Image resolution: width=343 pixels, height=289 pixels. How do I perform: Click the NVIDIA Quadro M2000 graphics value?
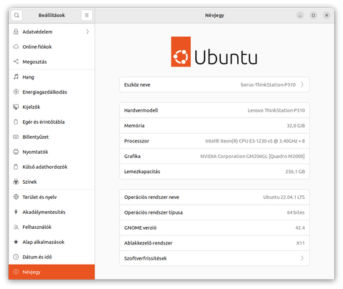coord(252,156)
